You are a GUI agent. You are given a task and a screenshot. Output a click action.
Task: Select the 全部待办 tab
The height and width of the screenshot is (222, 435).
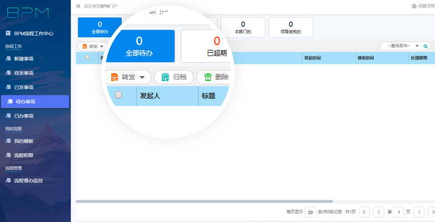[x=100, y=27]
